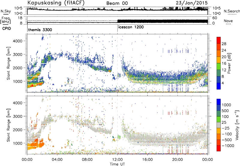Click the 'Velocity [m s⁻¹]' colorbar label
The height and width of the screenshot is (166, 240).
click(237, 125)
